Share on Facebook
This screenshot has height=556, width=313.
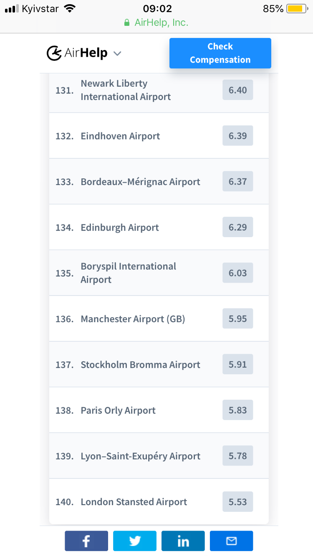click(x=86, y=541)
